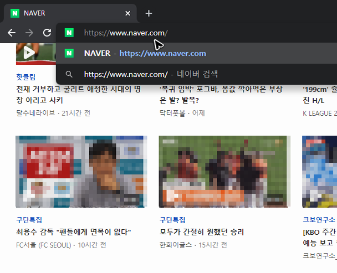Click 구단특집 label above 최용수 감독 article

[x=29, y=220]
